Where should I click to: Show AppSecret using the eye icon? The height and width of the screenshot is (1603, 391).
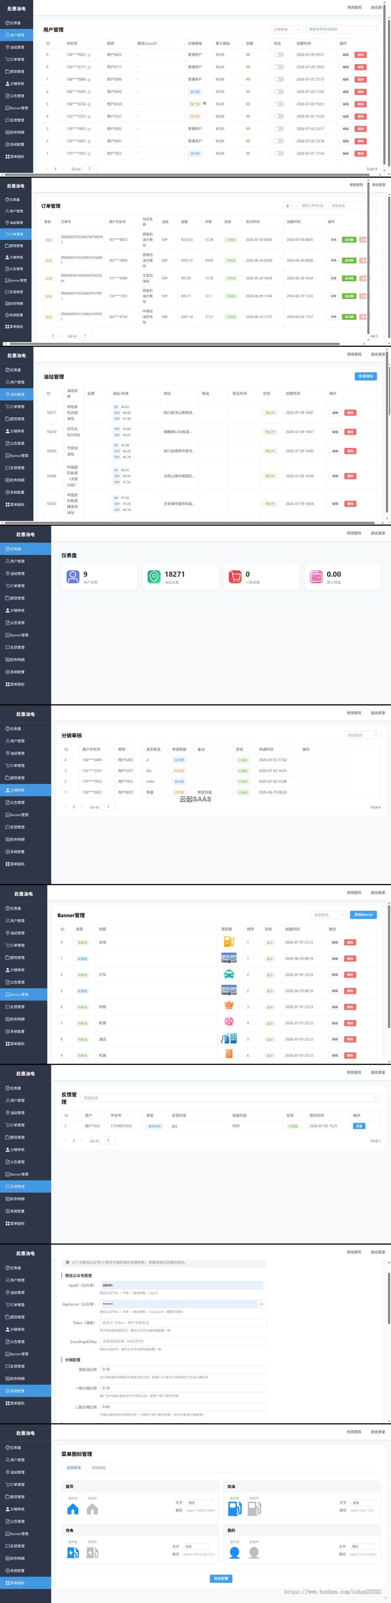pos(261,1304)
